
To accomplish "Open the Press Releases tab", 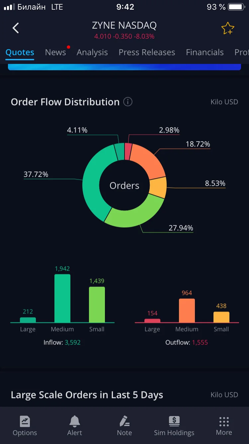I will coord(147,52).
